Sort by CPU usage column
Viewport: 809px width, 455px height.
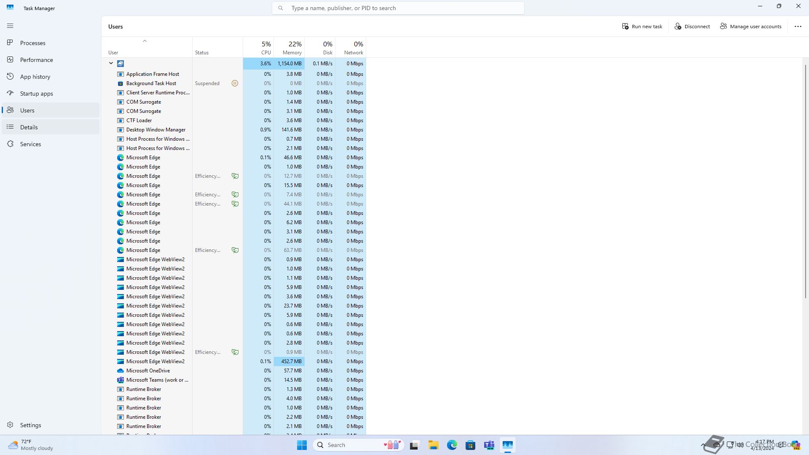(258, 47)
